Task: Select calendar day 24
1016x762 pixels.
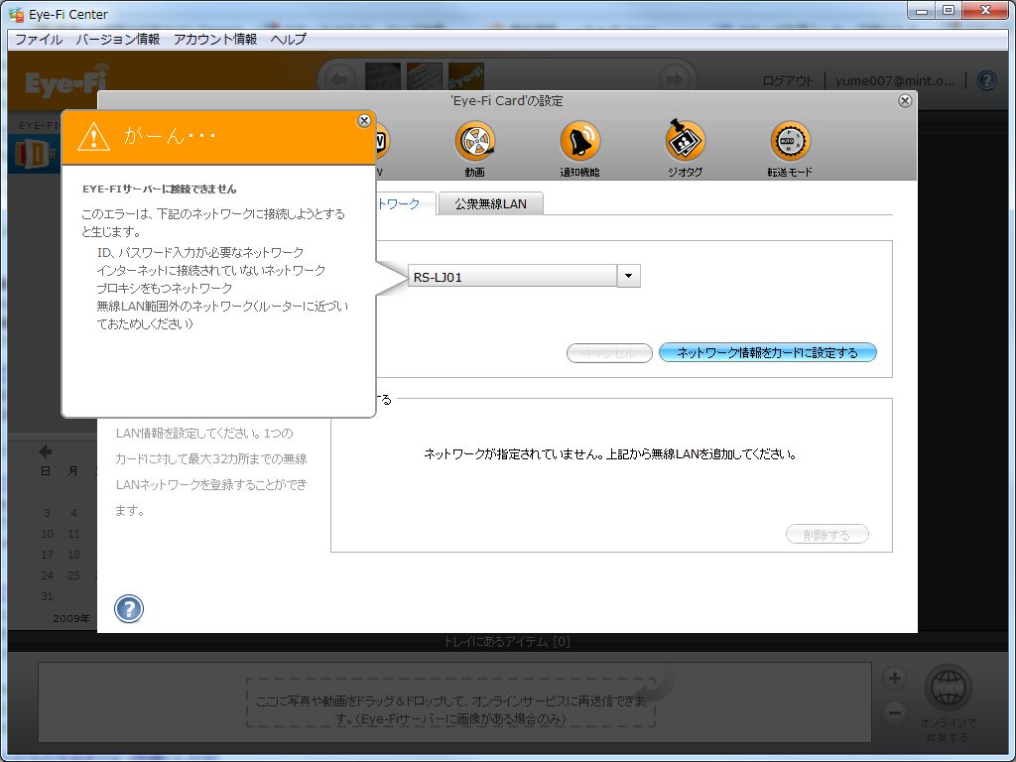Action: (x=48, y=575)
